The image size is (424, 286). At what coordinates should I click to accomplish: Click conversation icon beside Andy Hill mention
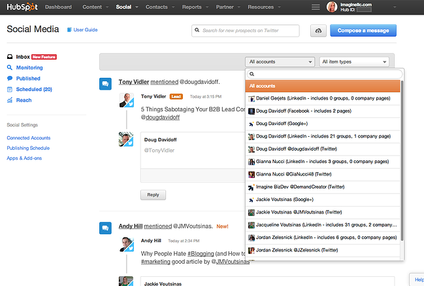(x=105, y=228)
